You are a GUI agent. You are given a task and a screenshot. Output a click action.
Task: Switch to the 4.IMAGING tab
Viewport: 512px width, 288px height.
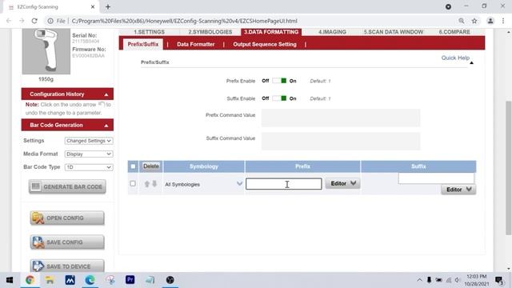tap(332, 32)
